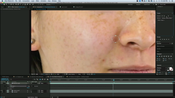Select the Zoom magnifier tool
The image size is (175, 98).
click(6, 4)
